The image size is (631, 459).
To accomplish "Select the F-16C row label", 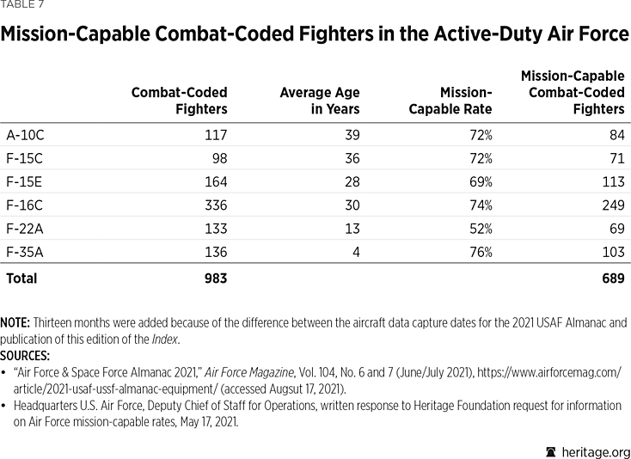I will (24, 205).
